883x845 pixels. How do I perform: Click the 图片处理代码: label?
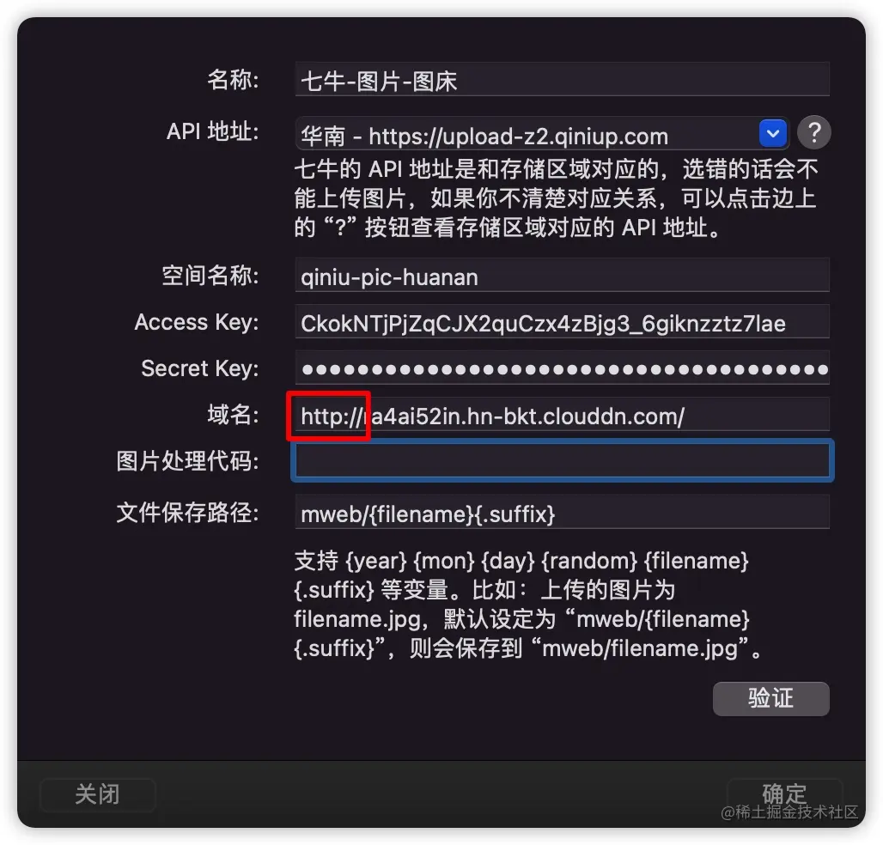[187, 461]
